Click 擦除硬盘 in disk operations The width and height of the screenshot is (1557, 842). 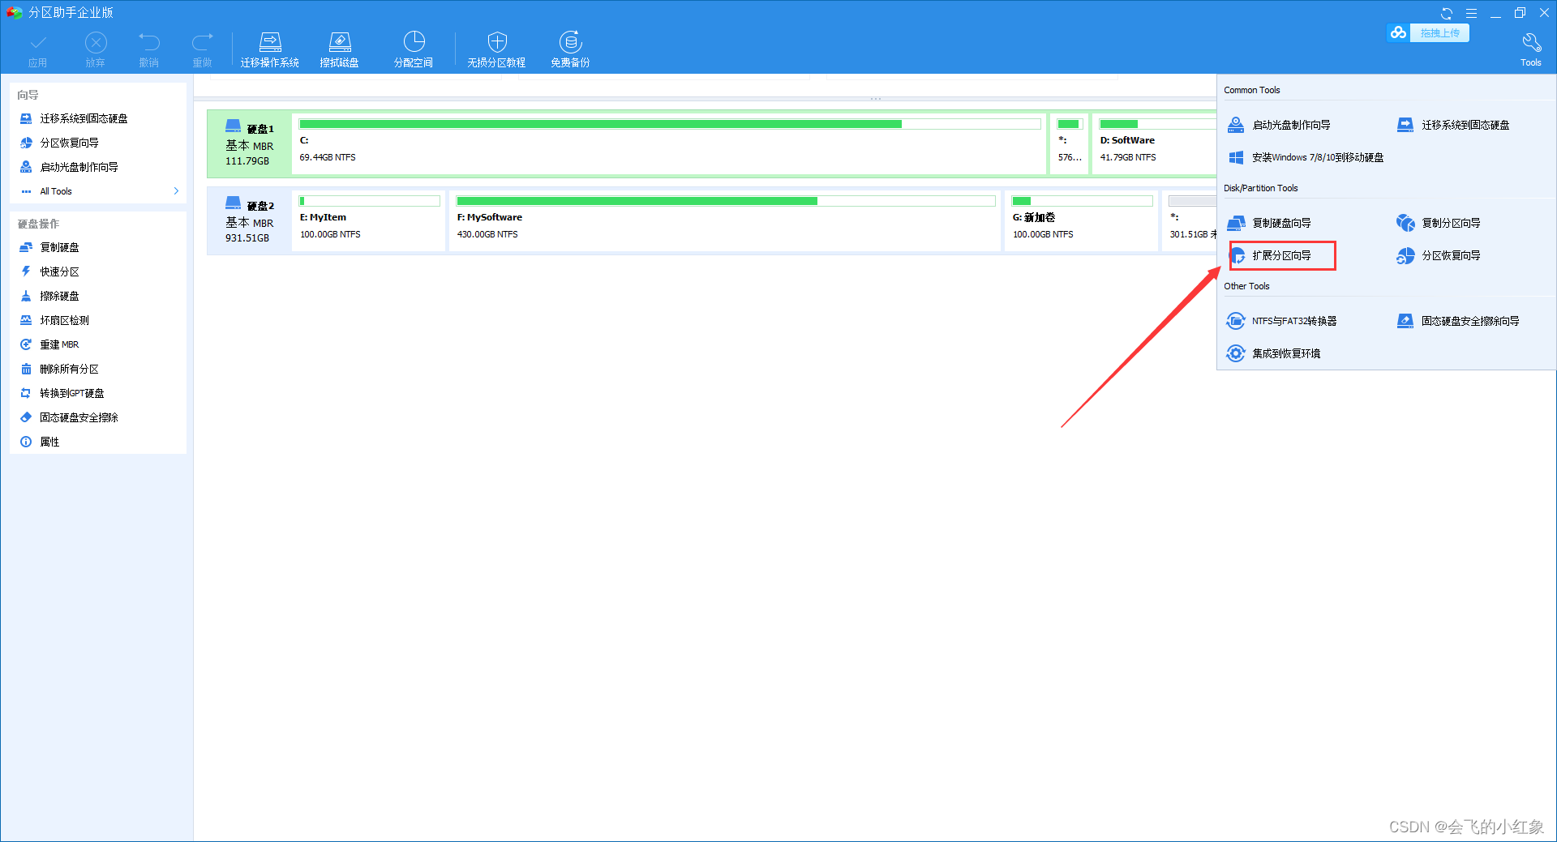59,296
